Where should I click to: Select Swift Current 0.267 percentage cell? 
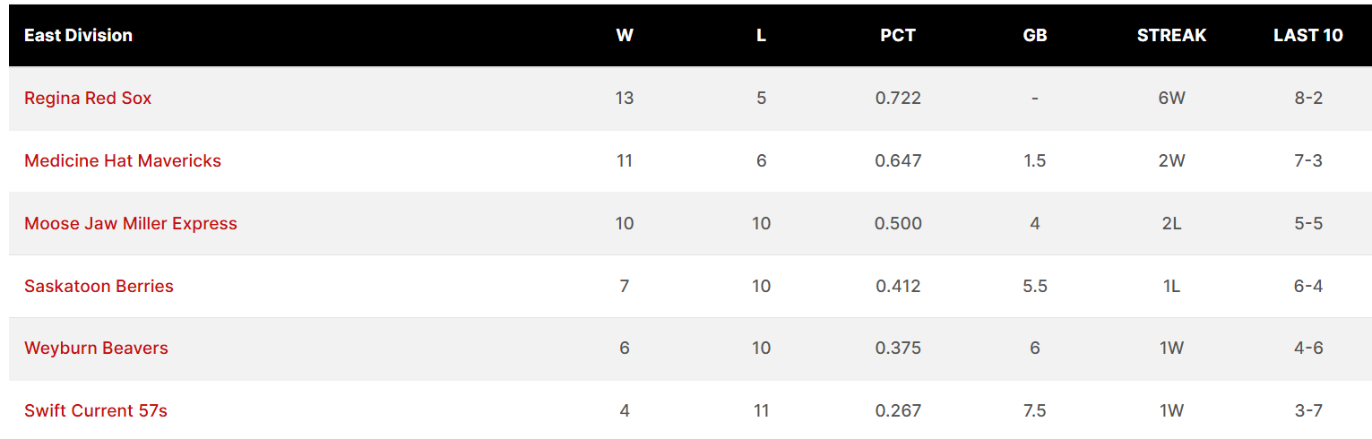[898, 411]
